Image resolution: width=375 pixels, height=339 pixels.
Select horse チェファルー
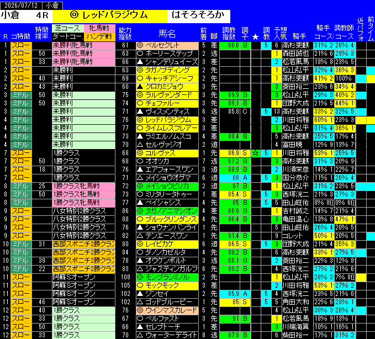coord(167,103)
